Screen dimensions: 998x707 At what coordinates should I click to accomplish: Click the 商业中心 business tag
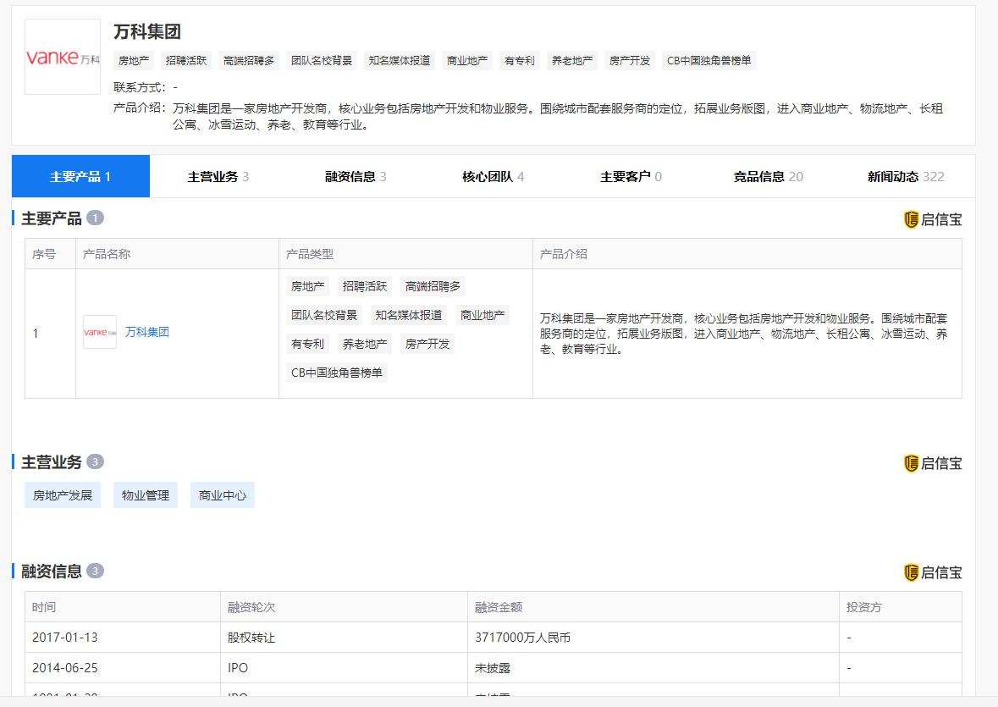click(222, 495)
